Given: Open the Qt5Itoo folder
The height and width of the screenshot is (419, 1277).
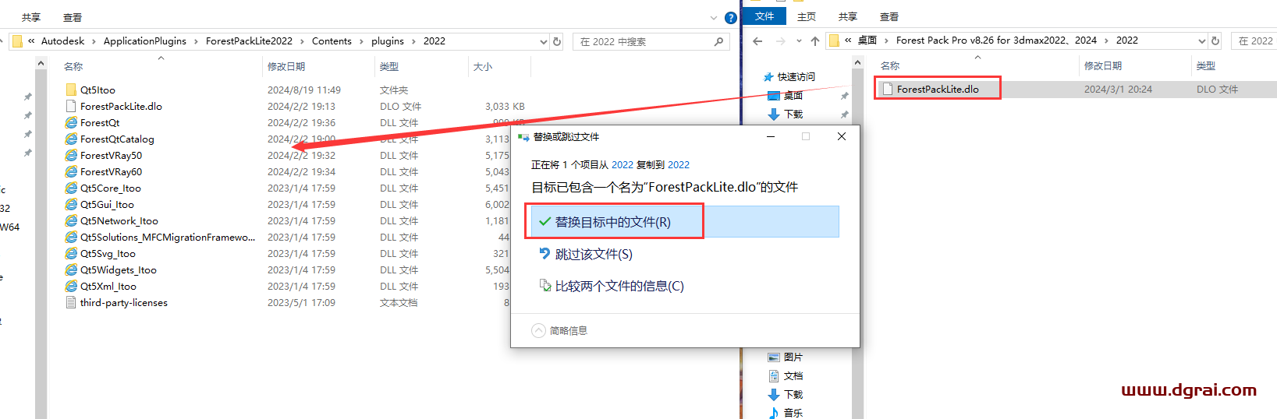Looking at the screenshot, I should (x=98, y=90).
